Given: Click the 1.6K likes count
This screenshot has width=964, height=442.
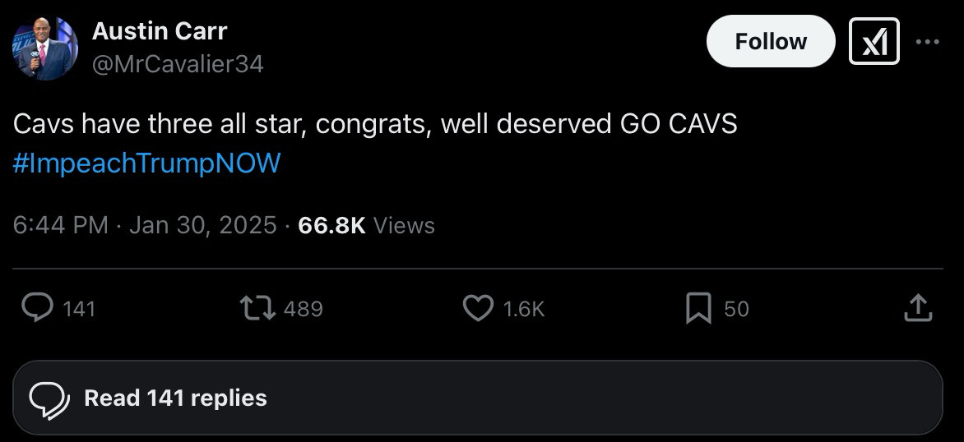Looking at the screenshot, I should (x=524, y=309).
